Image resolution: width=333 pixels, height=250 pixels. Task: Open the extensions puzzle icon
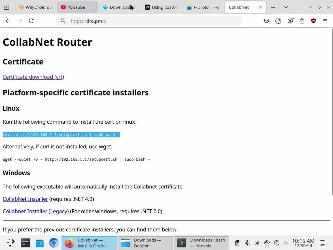point(302,21)
